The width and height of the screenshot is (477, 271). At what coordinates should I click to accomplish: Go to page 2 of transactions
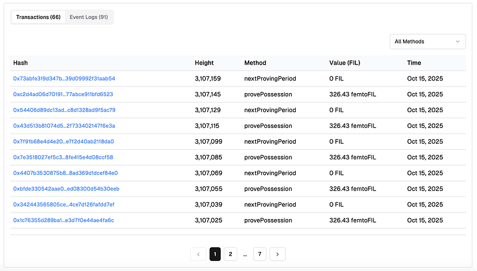pyautogui.click(x=230, y=254)
